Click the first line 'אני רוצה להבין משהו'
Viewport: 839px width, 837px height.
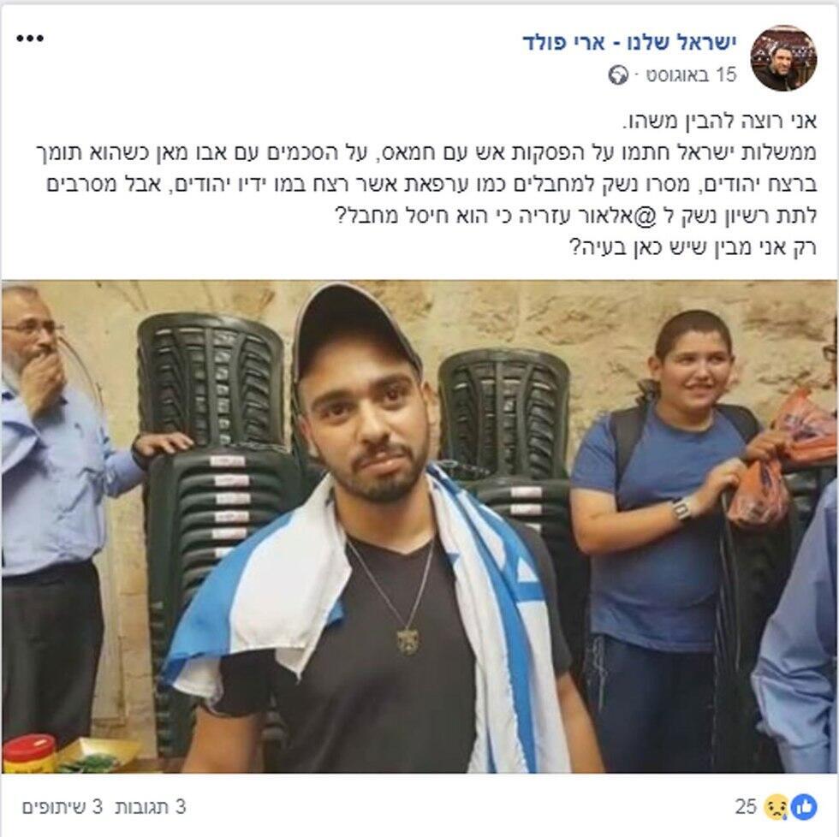pyautogui.click(x=718, y=122)
